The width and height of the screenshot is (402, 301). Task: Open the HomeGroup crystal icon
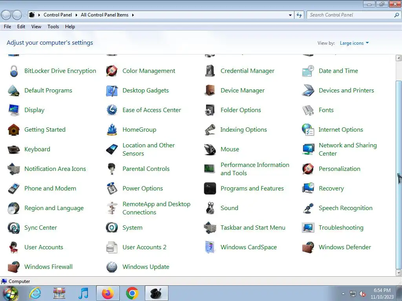coord(112,130)
